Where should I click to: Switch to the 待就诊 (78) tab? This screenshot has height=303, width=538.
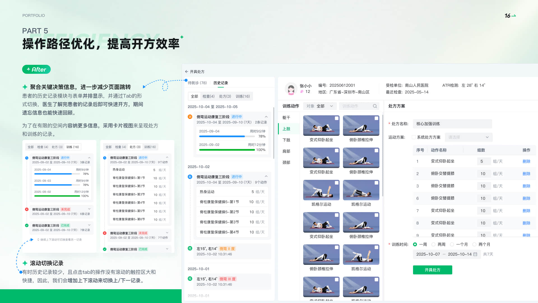(197, 83)
